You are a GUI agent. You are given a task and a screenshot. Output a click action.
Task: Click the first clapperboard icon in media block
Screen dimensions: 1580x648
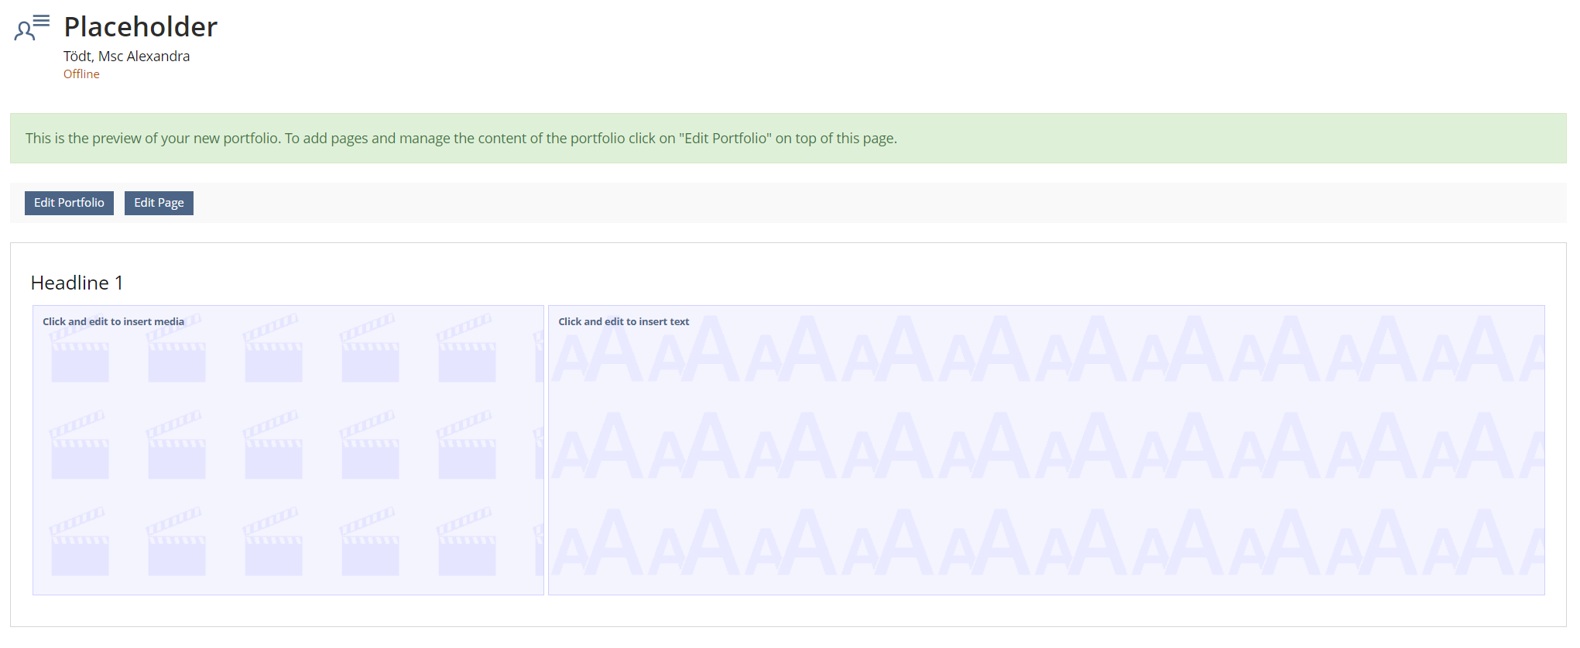tap(80, 356)
